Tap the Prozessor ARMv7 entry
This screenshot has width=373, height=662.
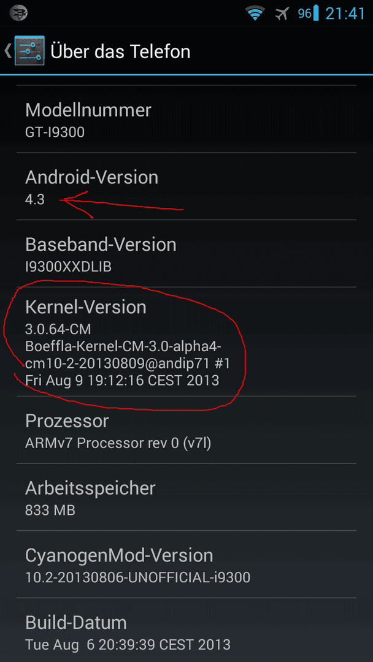click(x=186, y=430)
